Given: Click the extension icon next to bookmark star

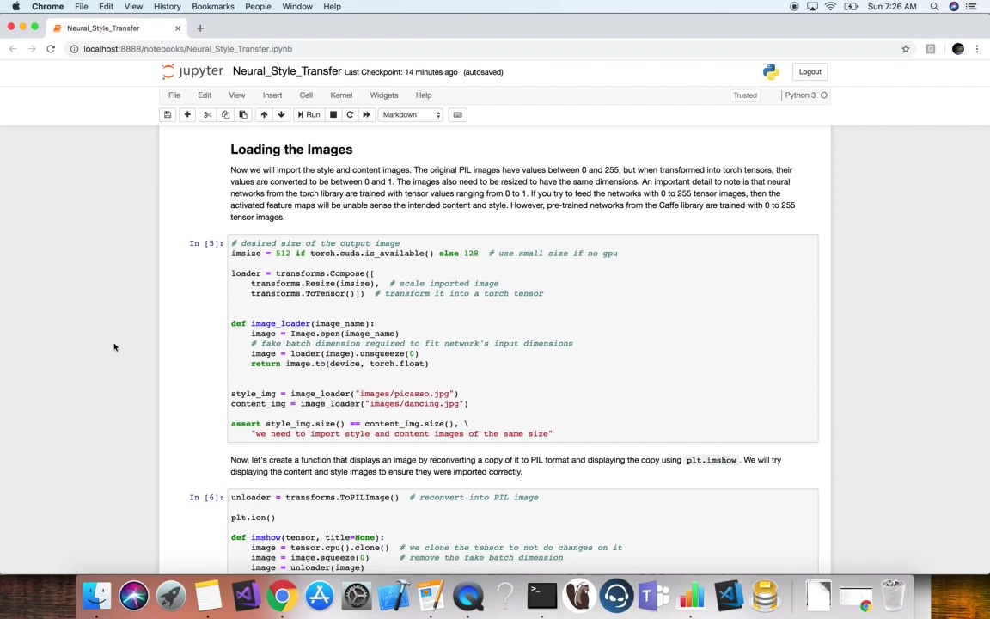Looking at the screenshot, I should [x=930, y=49].
